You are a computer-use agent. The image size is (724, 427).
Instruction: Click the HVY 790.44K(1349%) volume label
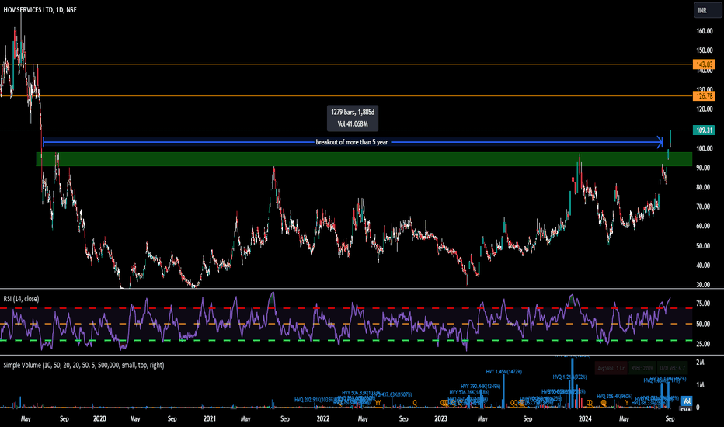[480, 387]
